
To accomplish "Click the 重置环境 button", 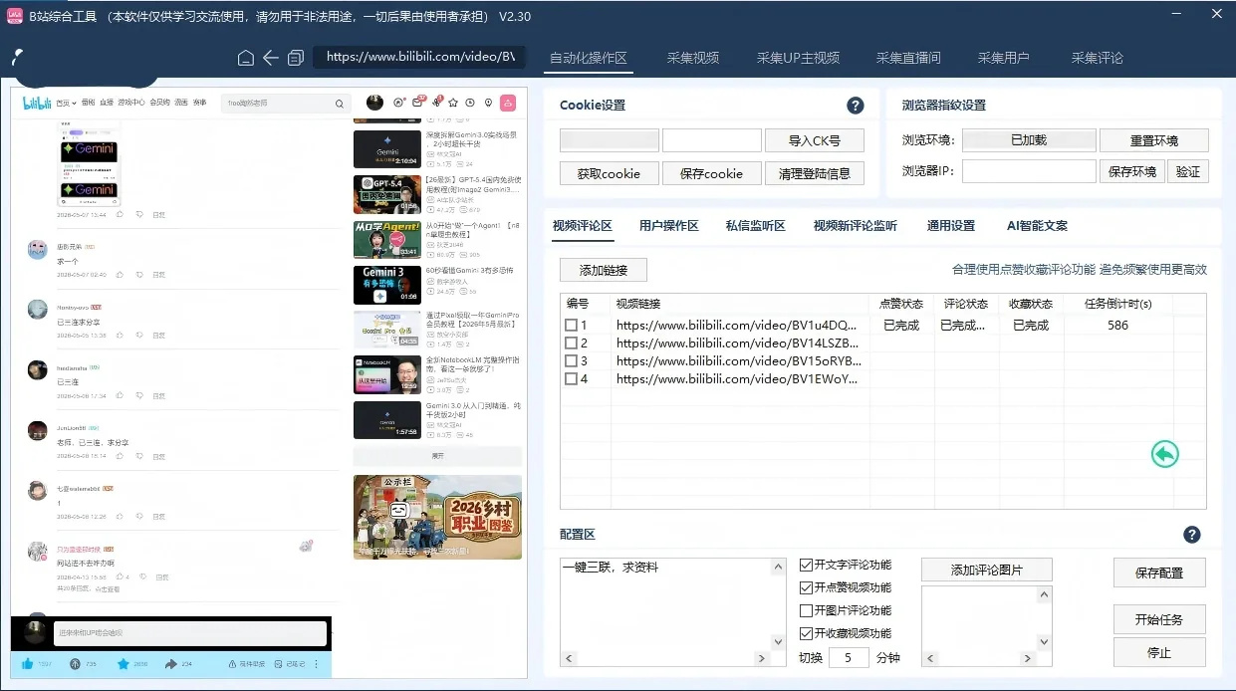I will tap(1154, 140).
